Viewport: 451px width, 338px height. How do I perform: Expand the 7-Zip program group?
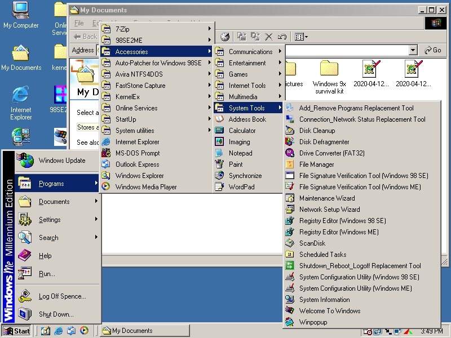coord(156,29)
